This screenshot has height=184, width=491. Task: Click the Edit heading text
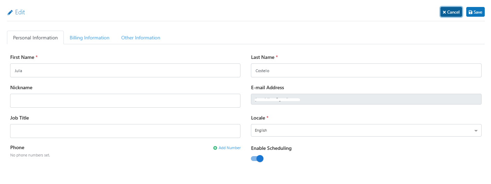pyautogui.click(x=20, y=12)
